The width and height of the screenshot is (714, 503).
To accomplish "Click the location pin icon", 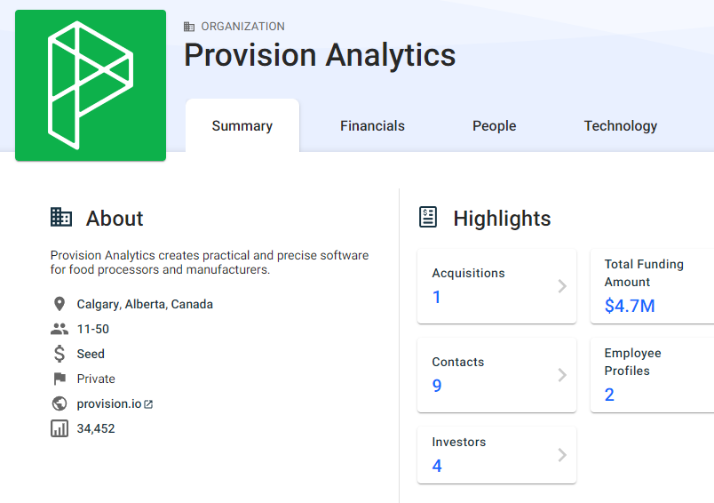I will 59,304.
